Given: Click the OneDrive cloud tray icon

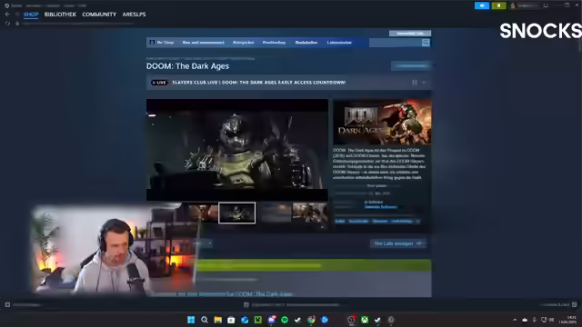Looking at the screenshot, I should click(525, 320).
